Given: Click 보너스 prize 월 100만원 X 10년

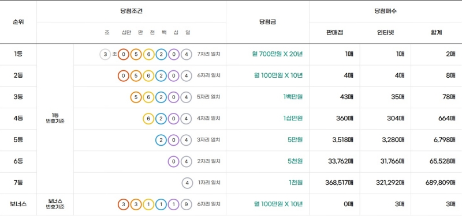Looking at the screenshot, I should click(278, 204).
